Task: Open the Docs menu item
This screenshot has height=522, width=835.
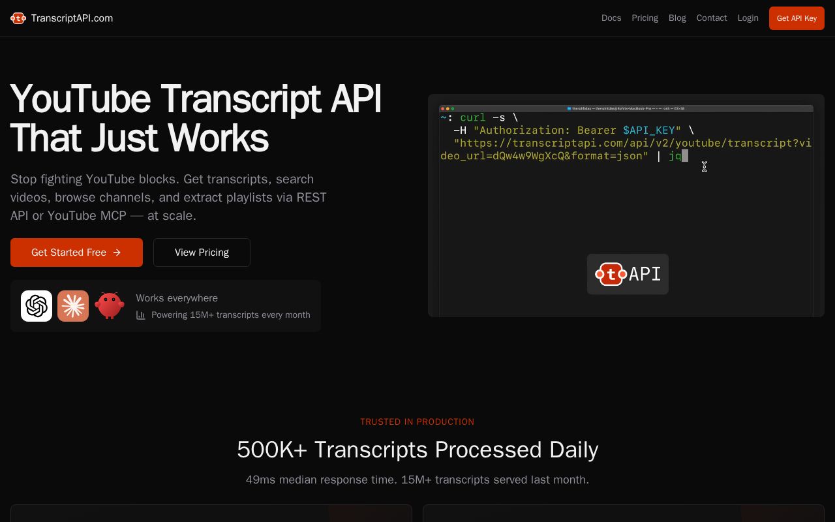Action: pos(611,18)
